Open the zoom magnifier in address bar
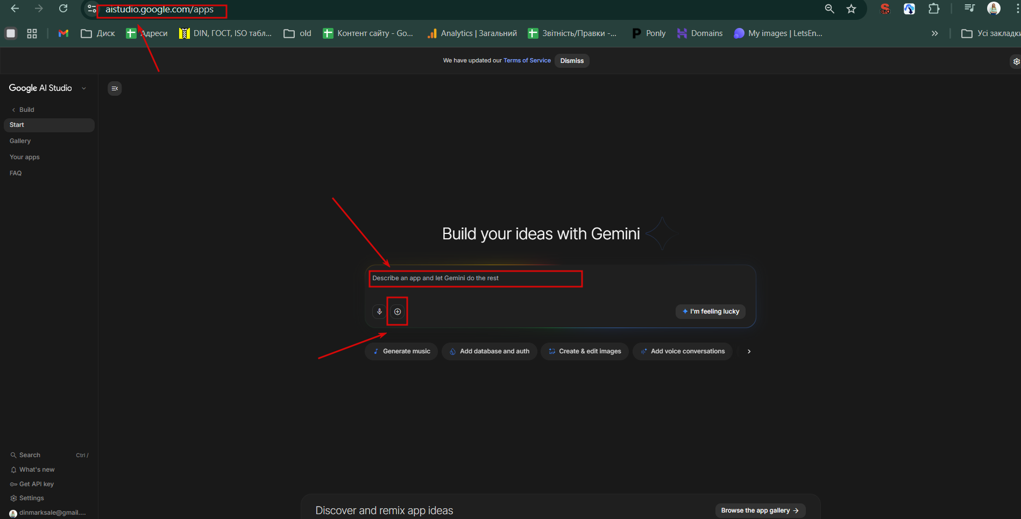The image size is (1021, 519). click(829, 9)
